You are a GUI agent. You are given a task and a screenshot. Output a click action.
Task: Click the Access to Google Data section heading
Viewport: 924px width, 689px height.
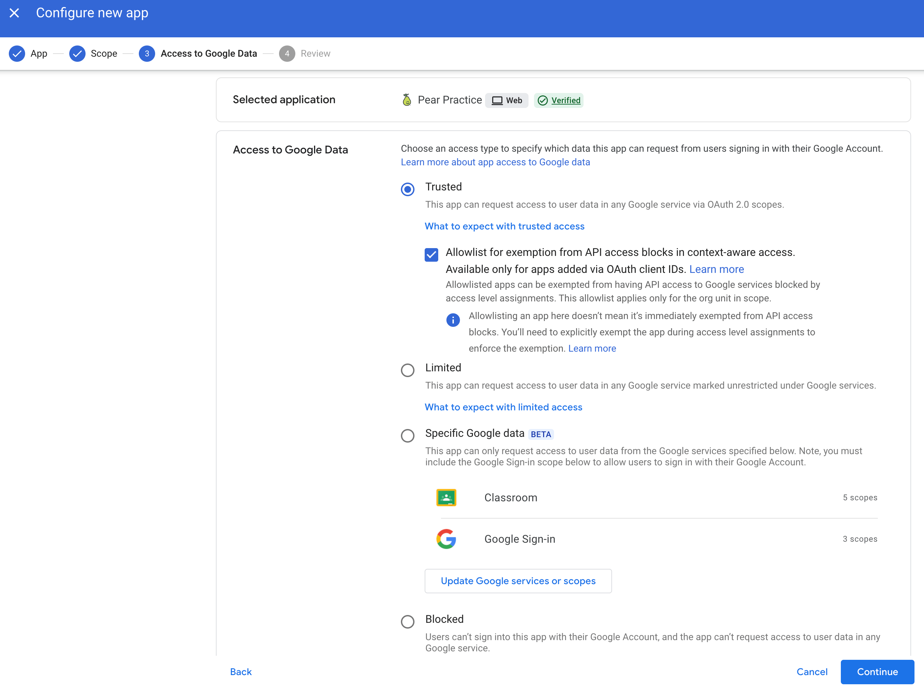(x=290, y=150)
